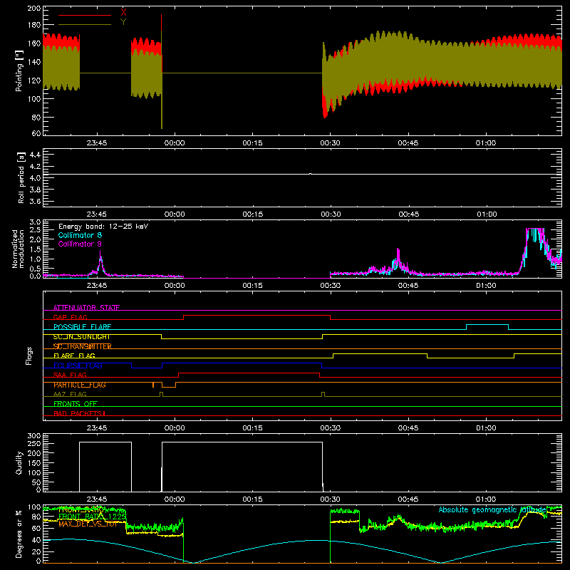Click the POSSIBLE_FLARE flag label
The width and height of the screenshot is (570, 570).
82,327
